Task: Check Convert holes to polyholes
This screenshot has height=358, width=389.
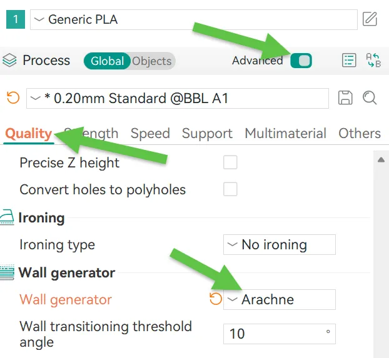Action: pyautogui.click(x=230, y=189)
